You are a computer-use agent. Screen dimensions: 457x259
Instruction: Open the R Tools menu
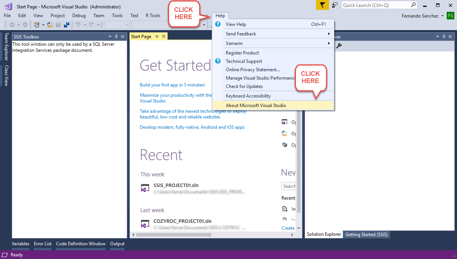(153, 16)
